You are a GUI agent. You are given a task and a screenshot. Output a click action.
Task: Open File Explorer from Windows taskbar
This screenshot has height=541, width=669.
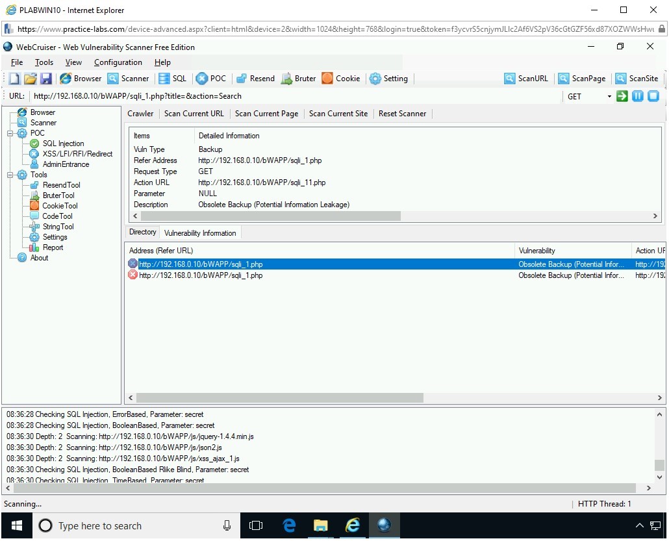pos(321,526)
